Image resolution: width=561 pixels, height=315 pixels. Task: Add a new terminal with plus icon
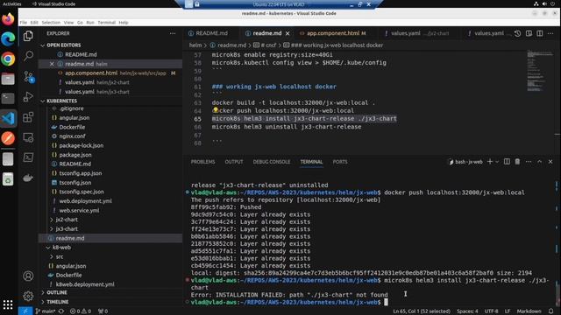tap(490, 162)
